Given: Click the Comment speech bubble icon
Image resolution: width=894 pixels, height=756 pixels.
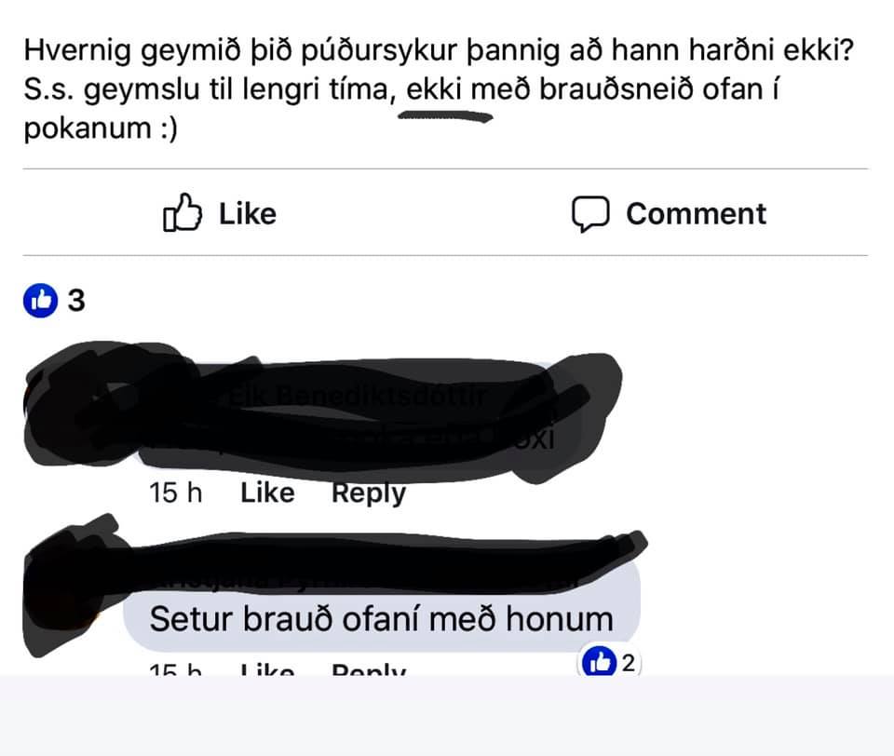Looking at the screenshot, I should point(590,214).
